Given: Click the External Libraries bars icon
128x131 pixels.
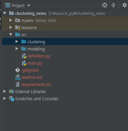Looking at the screenshot, I should tap(12, 91).
